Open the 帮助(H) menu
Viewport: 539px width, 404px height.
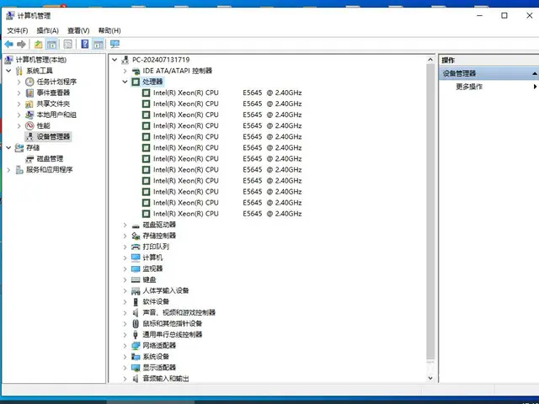tap(109, 30)
